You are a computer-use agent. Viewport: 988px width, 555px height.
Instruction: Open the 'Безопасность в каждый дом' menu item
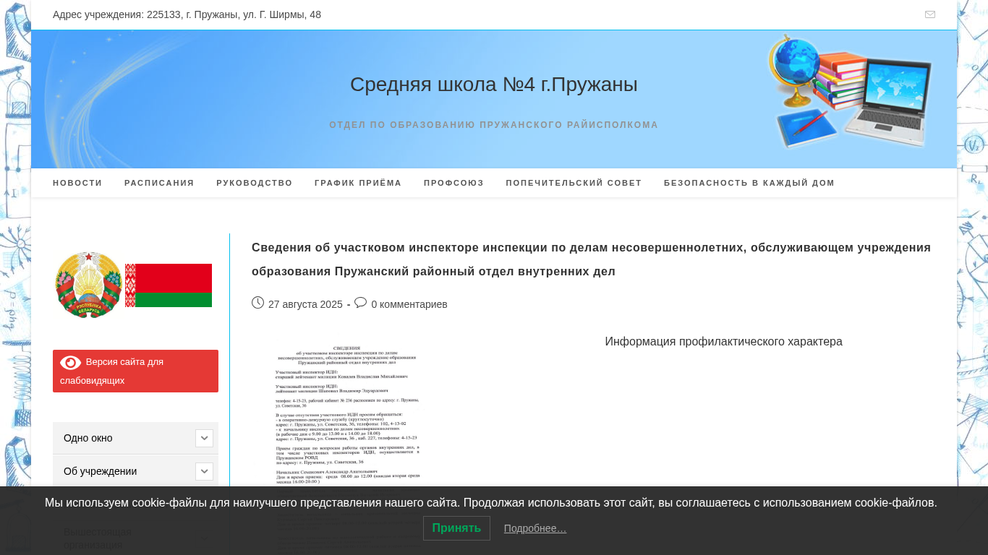749,183
